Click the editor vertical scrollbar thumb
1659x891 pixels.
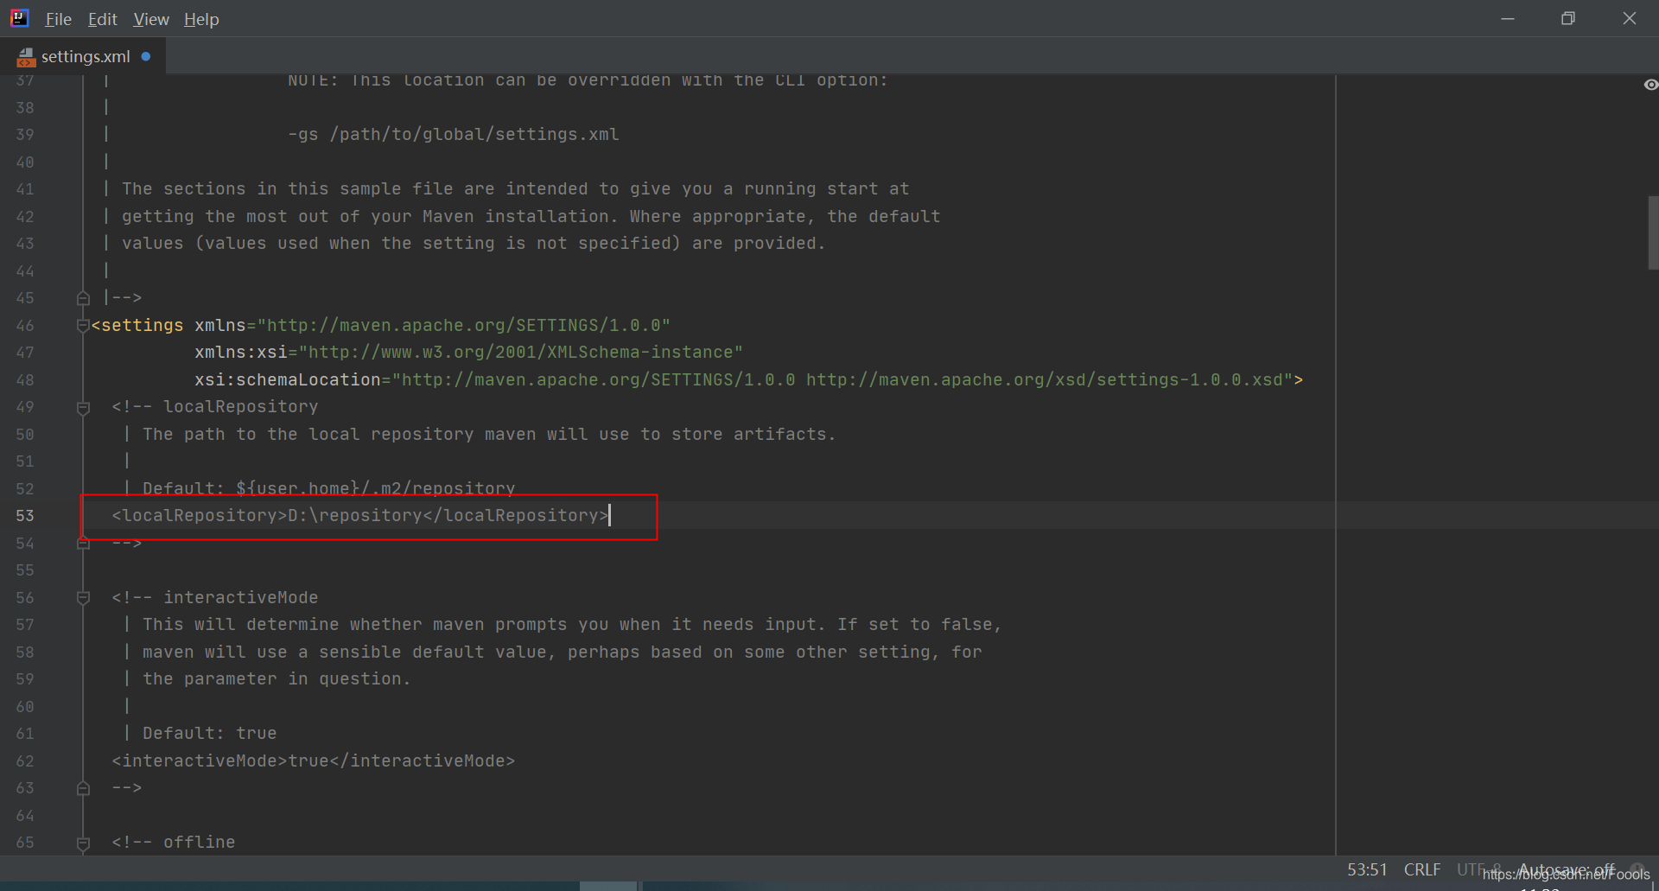tap(1653, 233)
